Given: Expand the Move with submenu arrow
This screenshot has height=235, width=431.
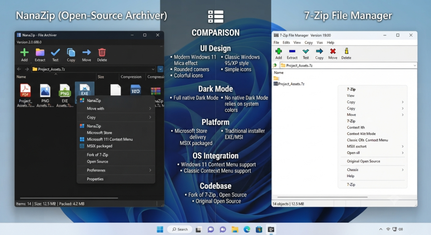Looking at the screenshot, I should [x=150, y=108].
